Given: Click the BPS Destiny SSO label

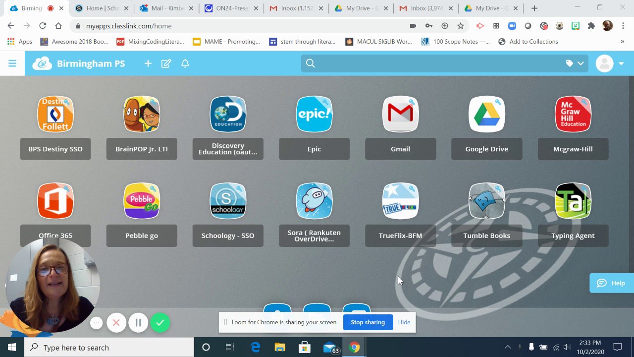Looking at the screenshot, I should 55,149.
